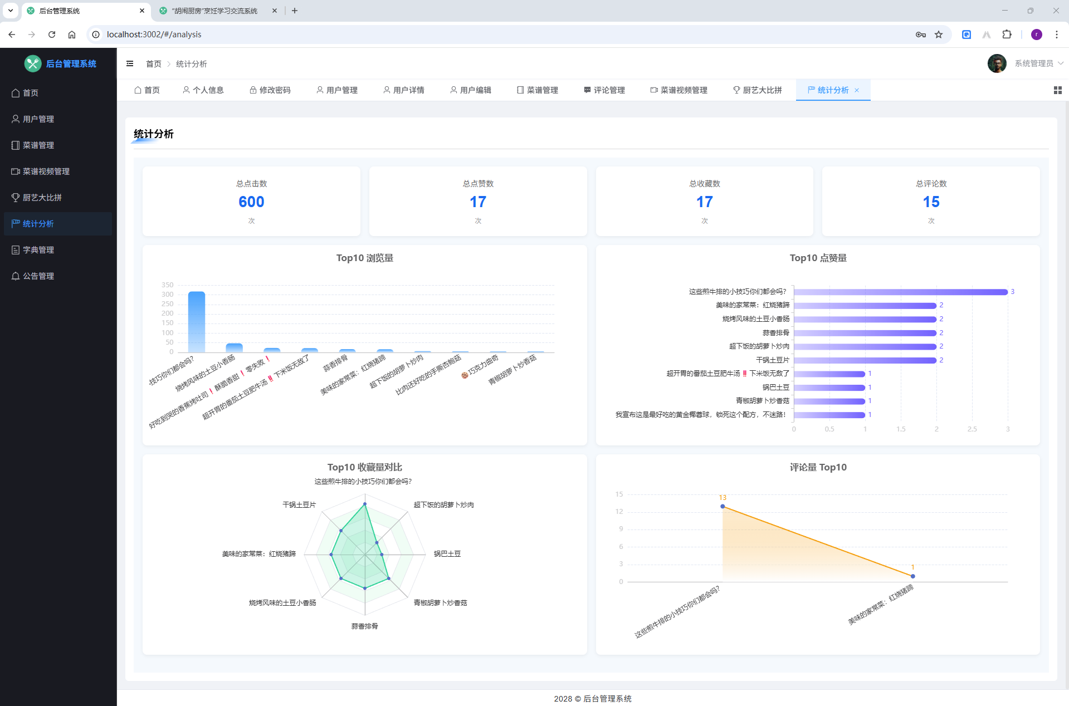Switch to the 菜谱视频管理 page tab
The height and width of the screenshot is (706, 1069).
pyautogui.click(x=679, y=90)
